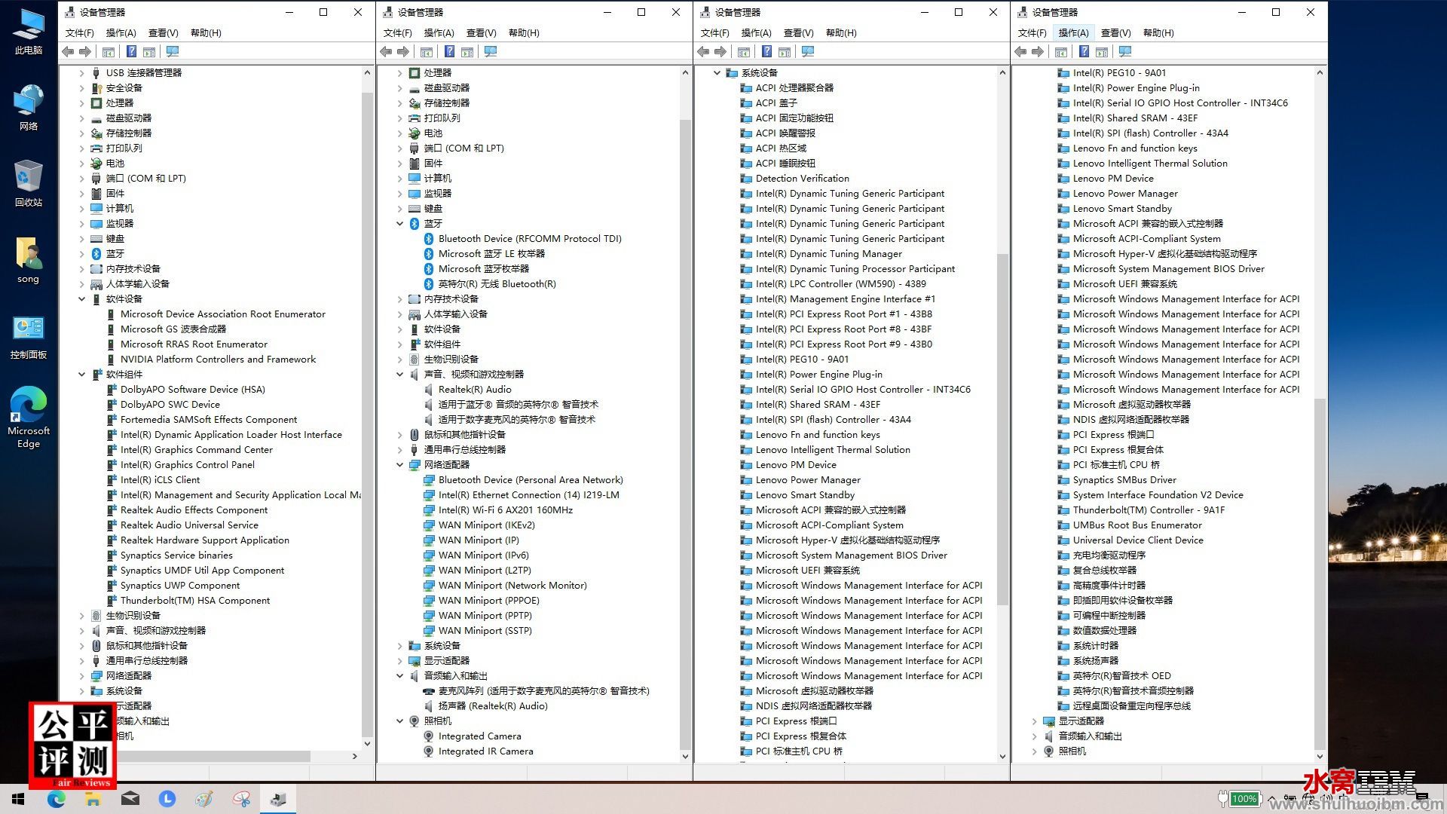Select Fortemedia SAMSoft Effects Component
The width and height of the screenshot is (1447, 814).
209,420
